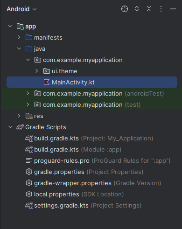Open the Android project view dropdown
Image resolution: width=182 pixels, height=229 pixels.
(21, 9)
